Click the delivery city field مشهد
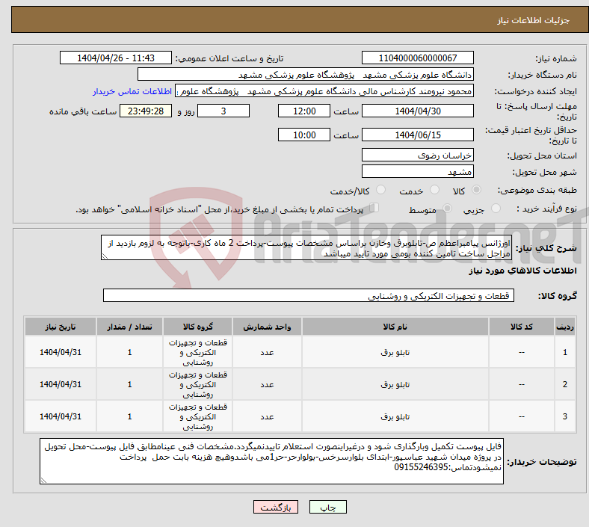589x527 pixels. click(418, 172)
